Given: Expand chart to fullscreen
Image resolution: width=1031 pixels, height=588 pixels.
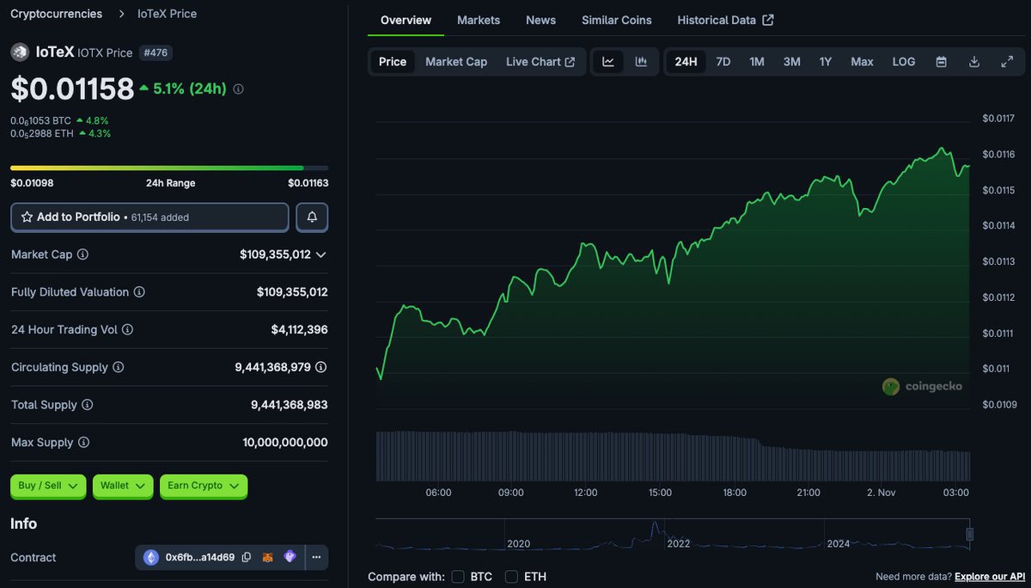Looking at the screenshot, I should [1007, 62].
